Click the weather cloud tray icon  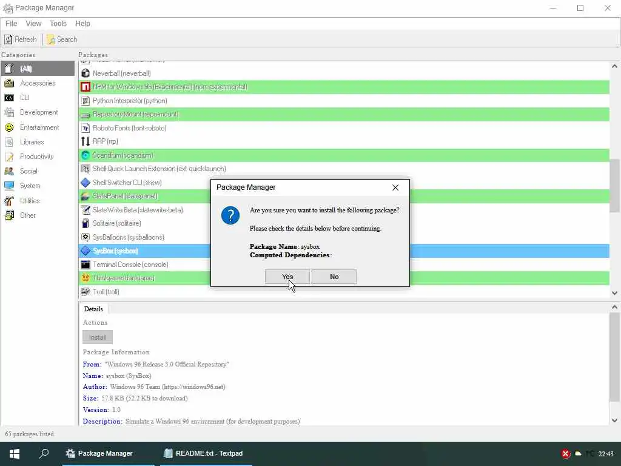(578, 454)
